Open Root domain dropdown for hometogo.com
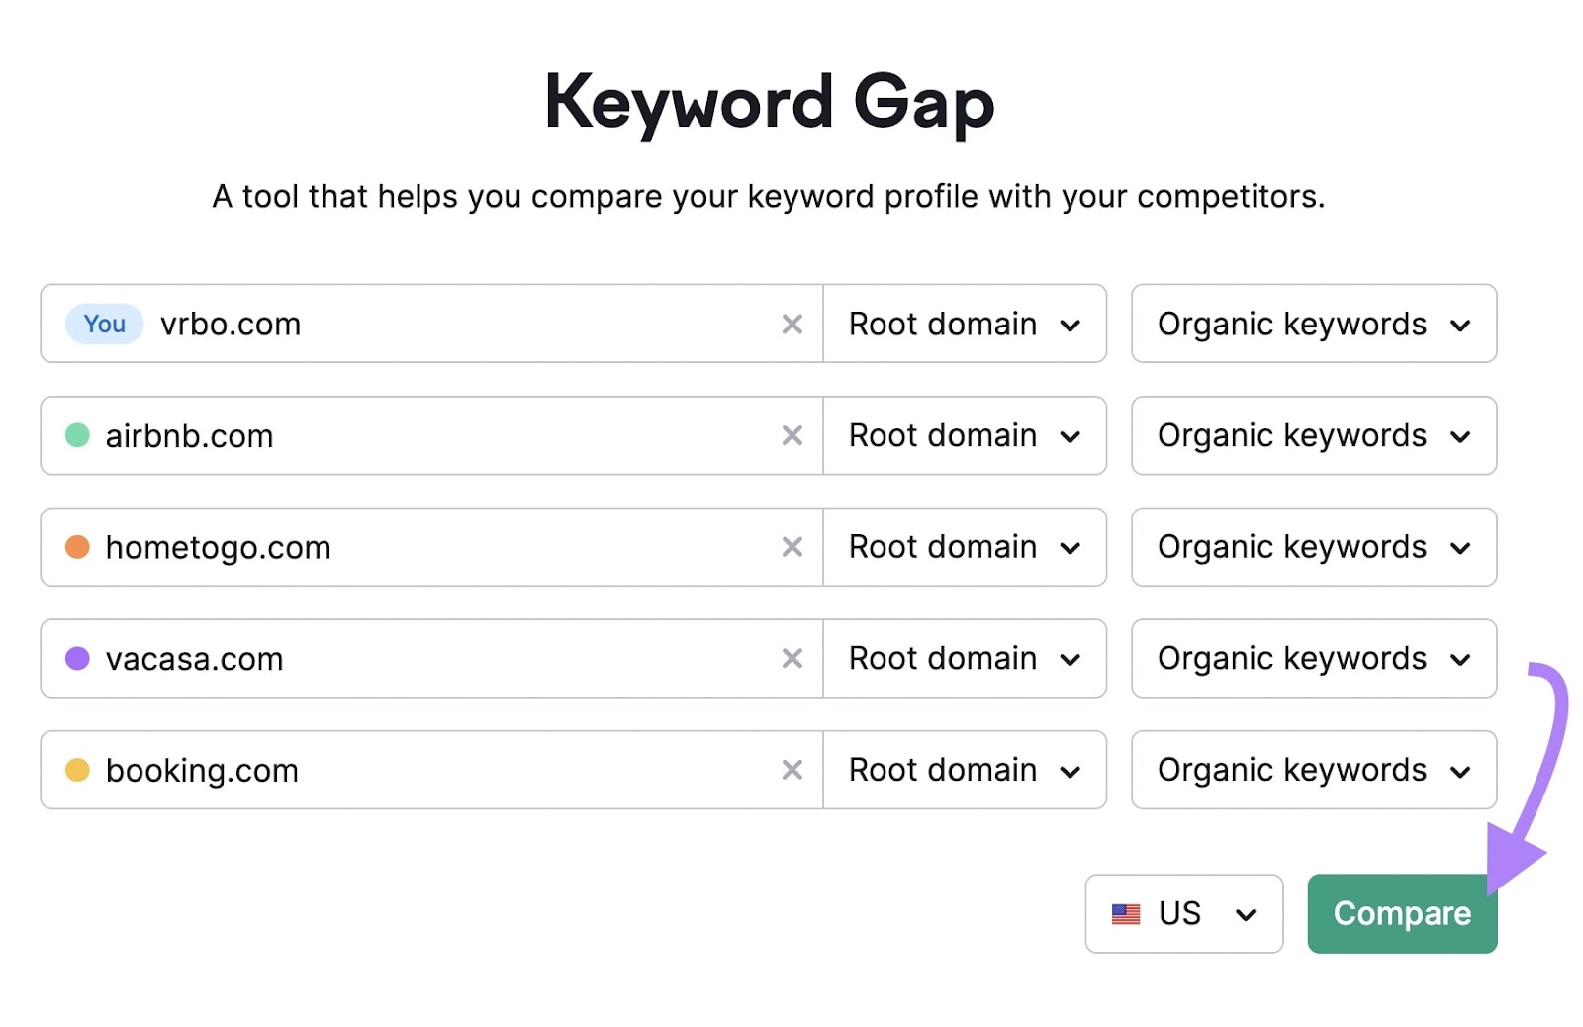Image resolution: width=1583 pixels, height=1027 pixels. click(x=965, y=547)
